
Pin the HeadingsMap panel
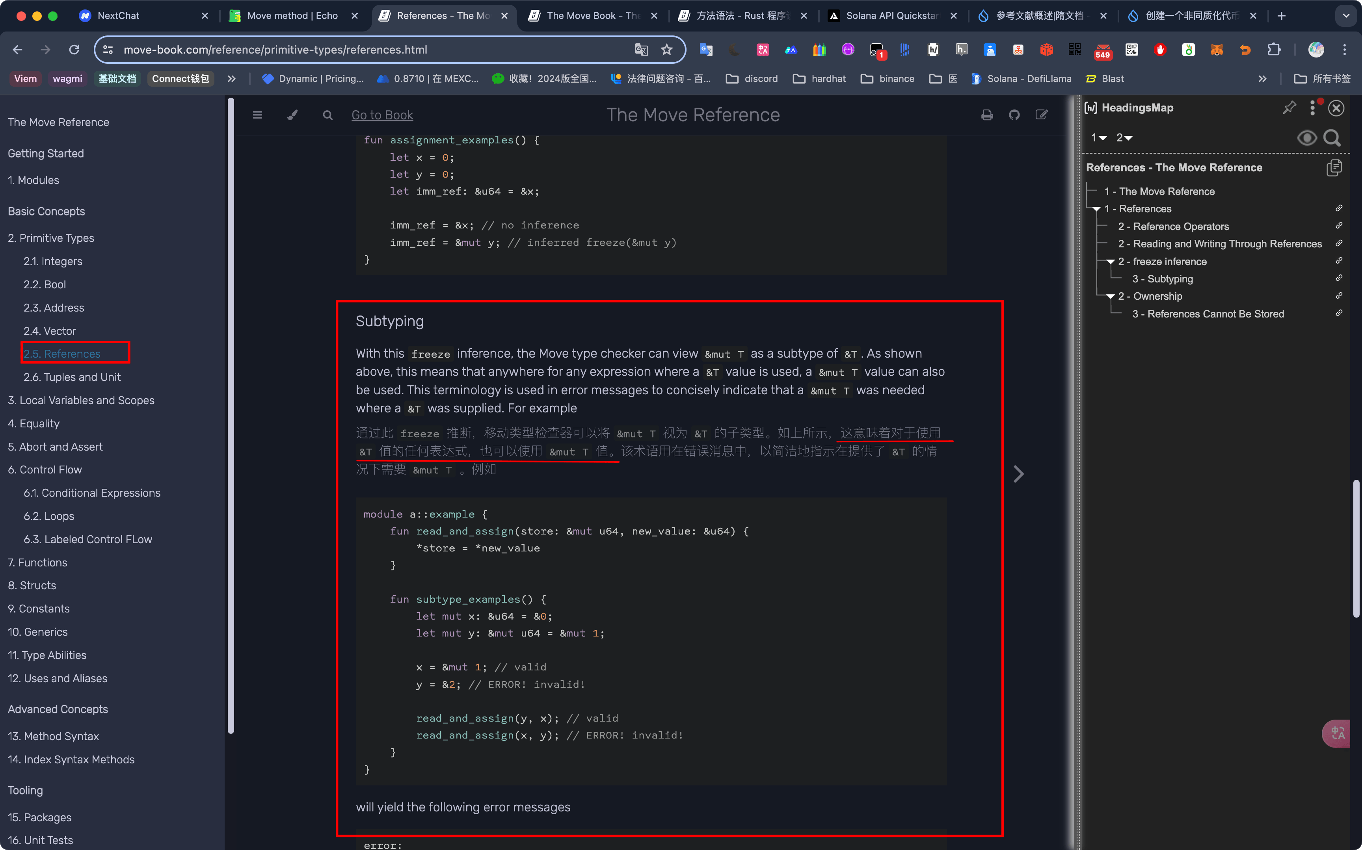[1289, 108]
